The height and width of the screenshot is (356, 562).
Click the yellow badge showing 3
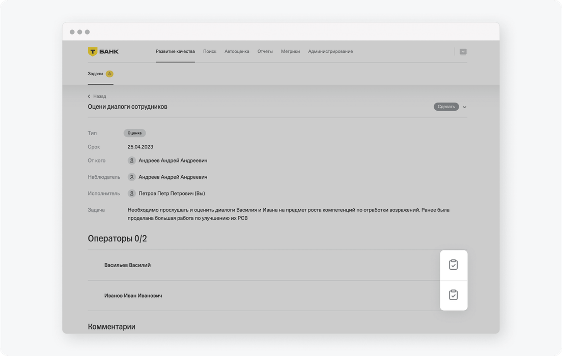[109, 74]
